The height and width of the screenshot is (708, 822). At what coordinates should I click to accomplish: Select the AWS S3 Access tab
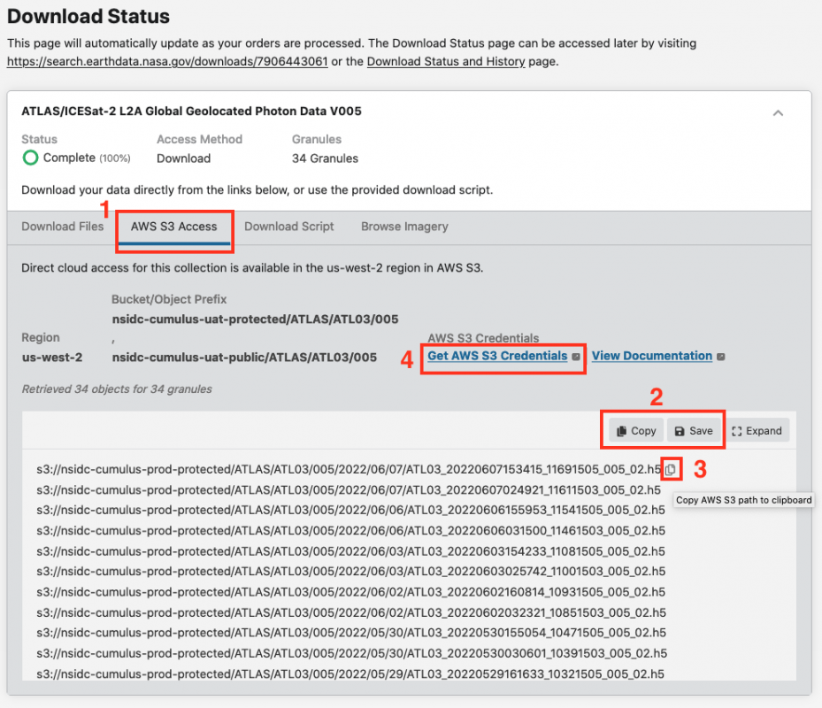(x=173, y=227)
